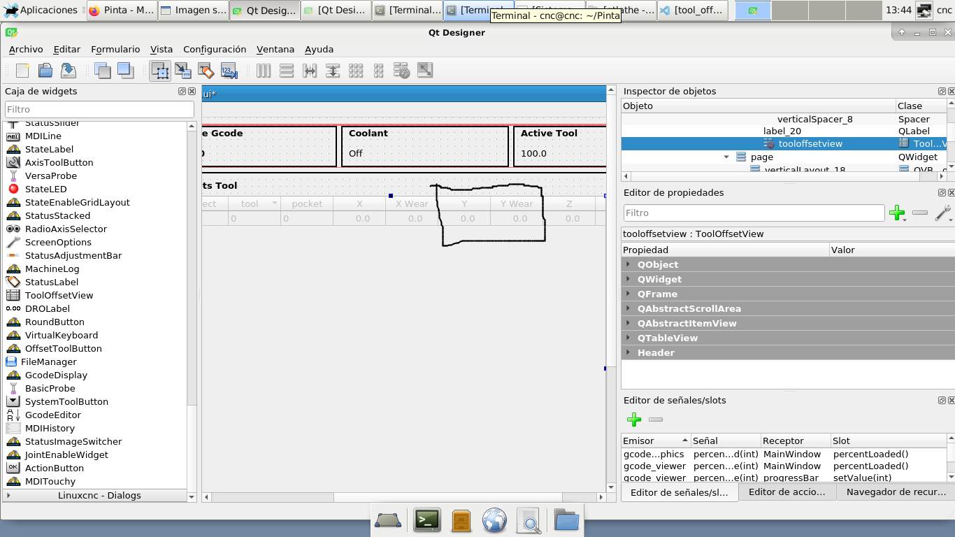Image resolution: width=955 pixels, height=537 pixels.
Task: Expand the Header property group
Action: tap(629, 352)
